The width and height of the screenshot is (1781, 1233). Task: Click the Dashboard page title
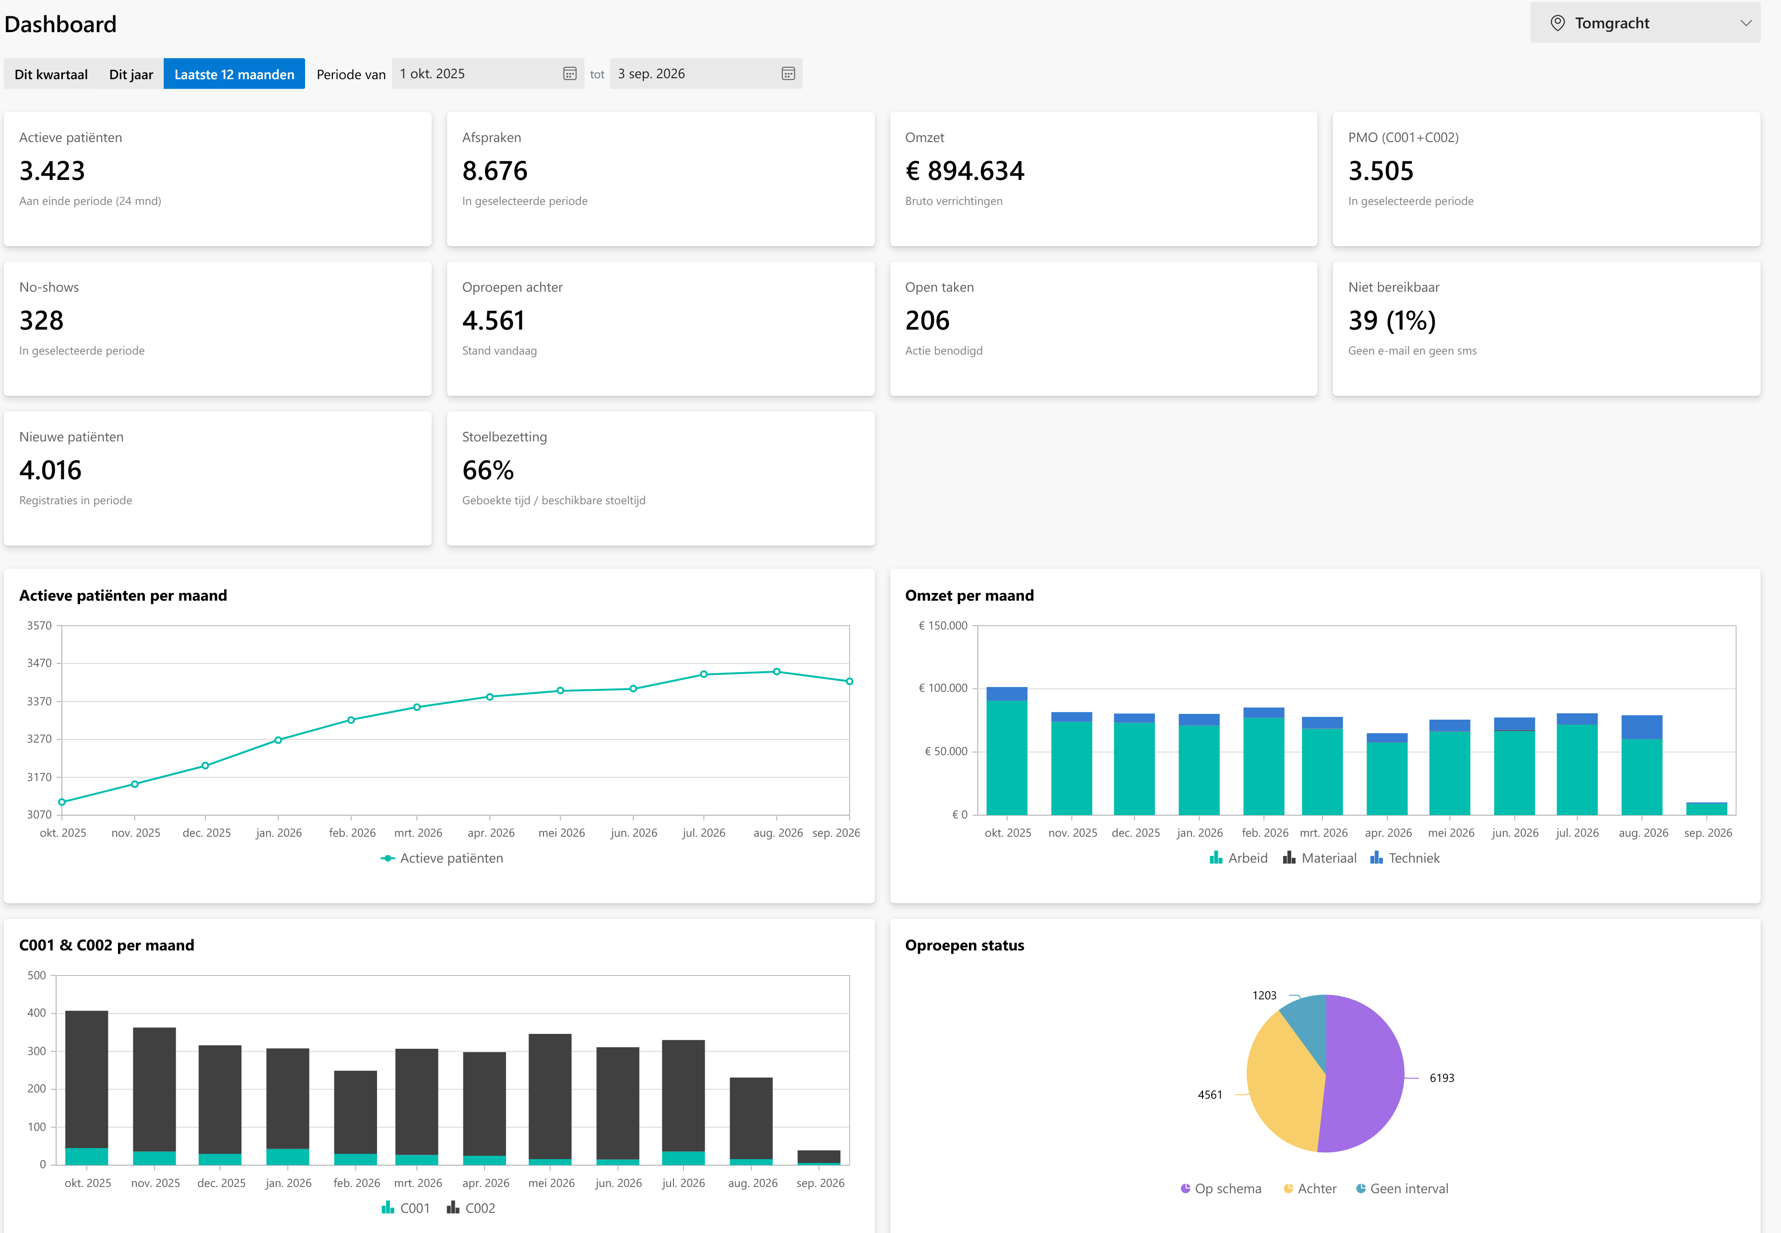60,24
